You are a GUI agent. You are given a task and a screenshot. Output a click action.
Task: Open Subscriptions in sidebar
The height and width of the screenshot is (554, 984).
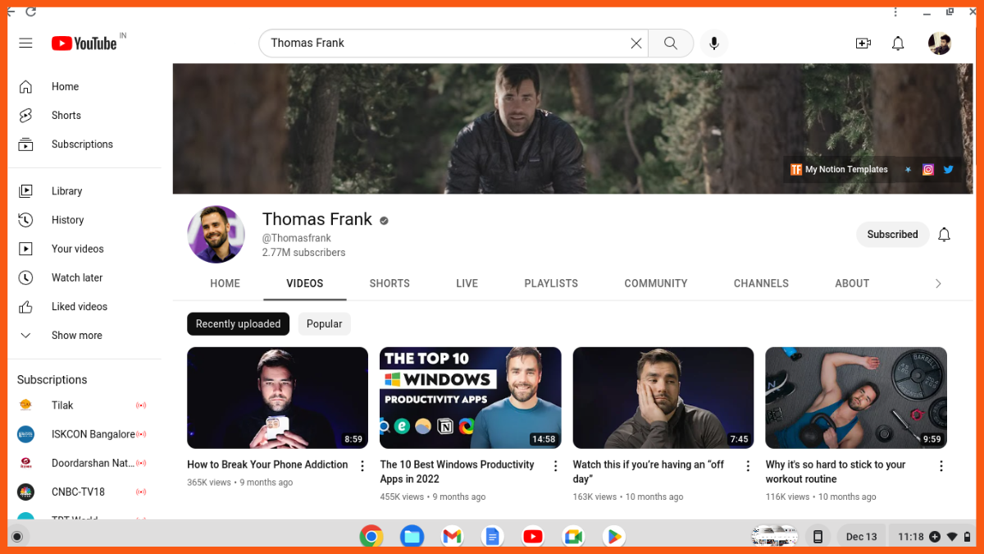point(84,144)
